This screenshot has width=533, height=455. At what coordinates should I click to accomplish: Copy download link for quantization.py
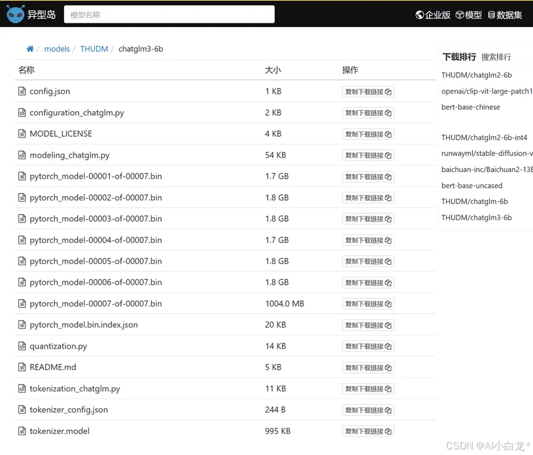coord(368,346)
